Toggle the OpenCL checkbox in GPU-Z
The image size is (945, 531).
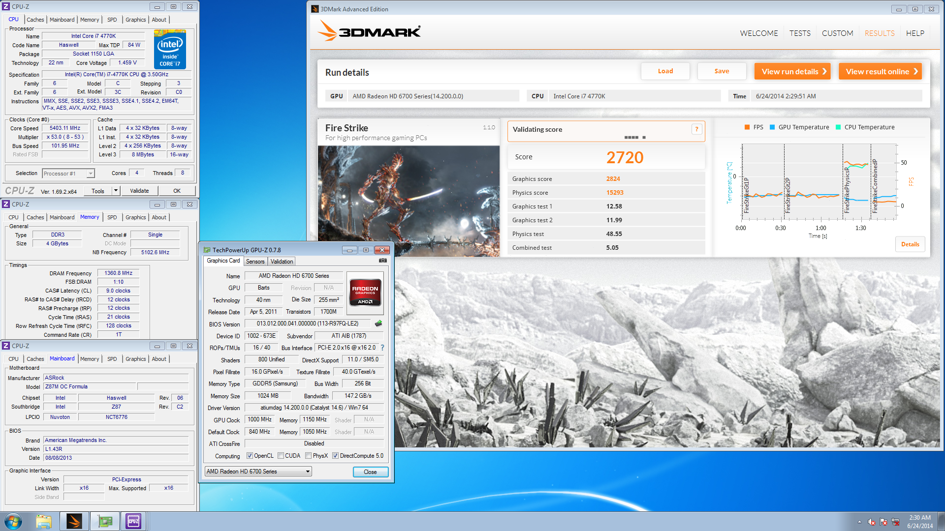[x=250, y=456]
